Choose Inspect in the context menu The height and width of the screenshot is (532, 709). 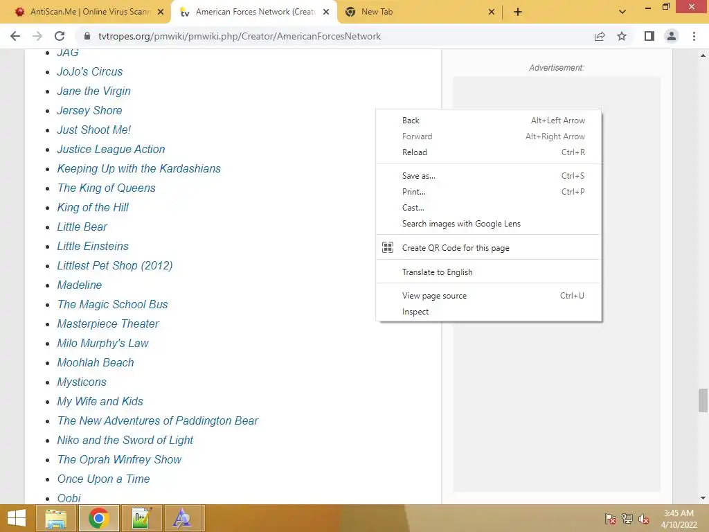click(488, 311)
